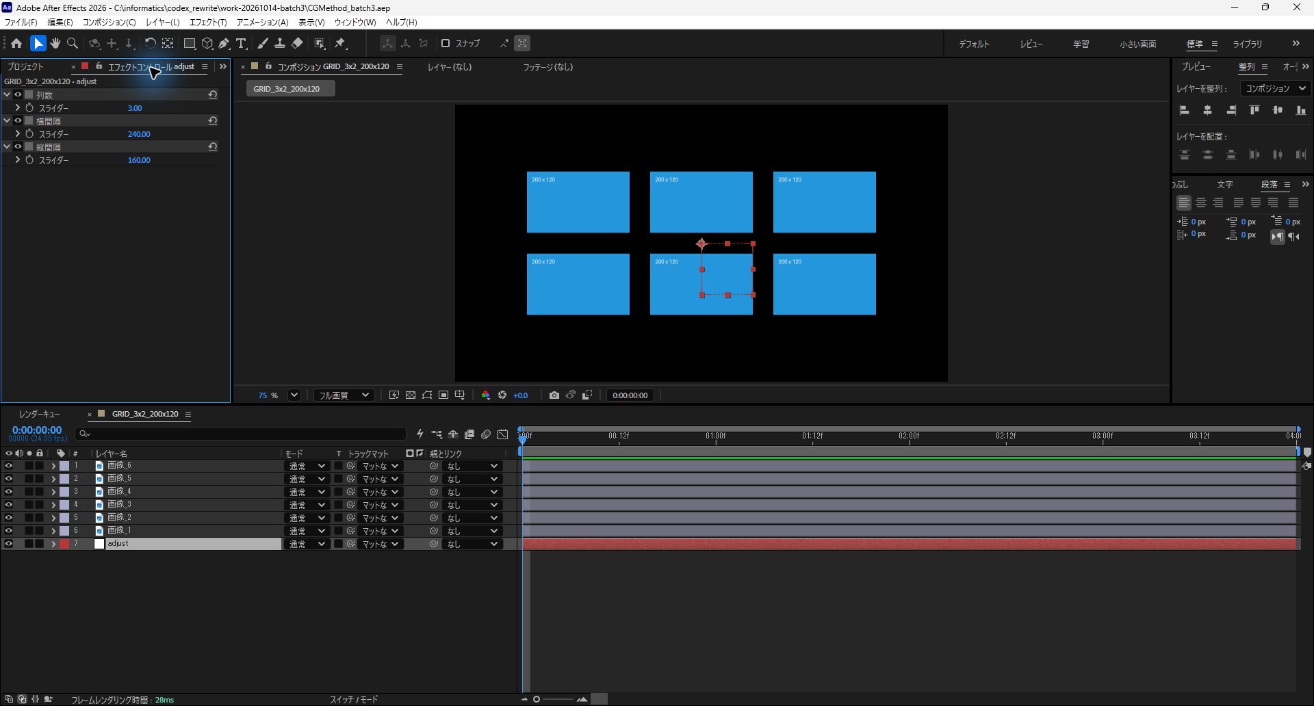Choose the Horizontal Type tool
The image size is (1314, 706).
pyautogui.click(x=242, y=43)
